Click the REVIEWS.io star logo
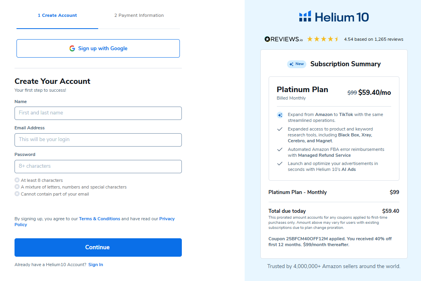421x281 pixels. pos(267,39)
